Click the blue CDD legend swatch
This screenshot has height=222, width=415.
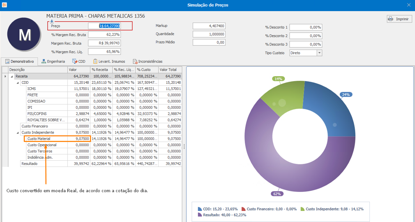tap(200, 209)
